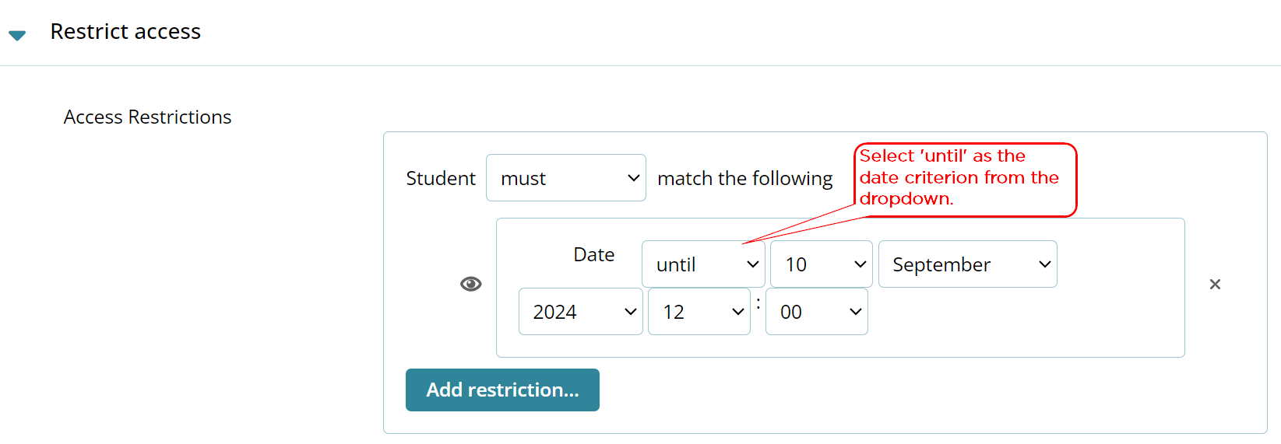This screenshot has height=444, width=1281.
Task: Click the Restrict access section heading
Action: coord(125,32)
